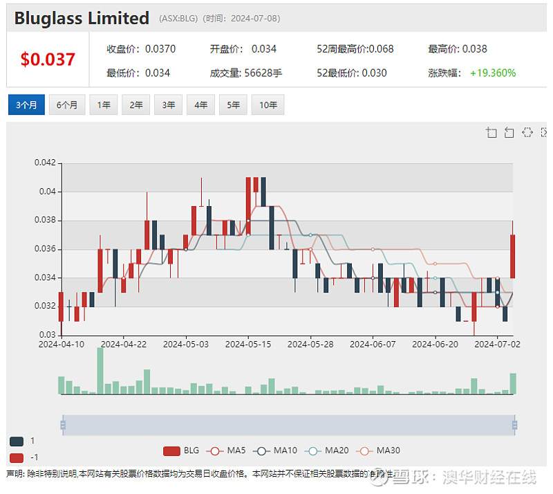The image size is (553, 494).
Task: Click the fullscreen chart icon
Action: pos(545,132)
